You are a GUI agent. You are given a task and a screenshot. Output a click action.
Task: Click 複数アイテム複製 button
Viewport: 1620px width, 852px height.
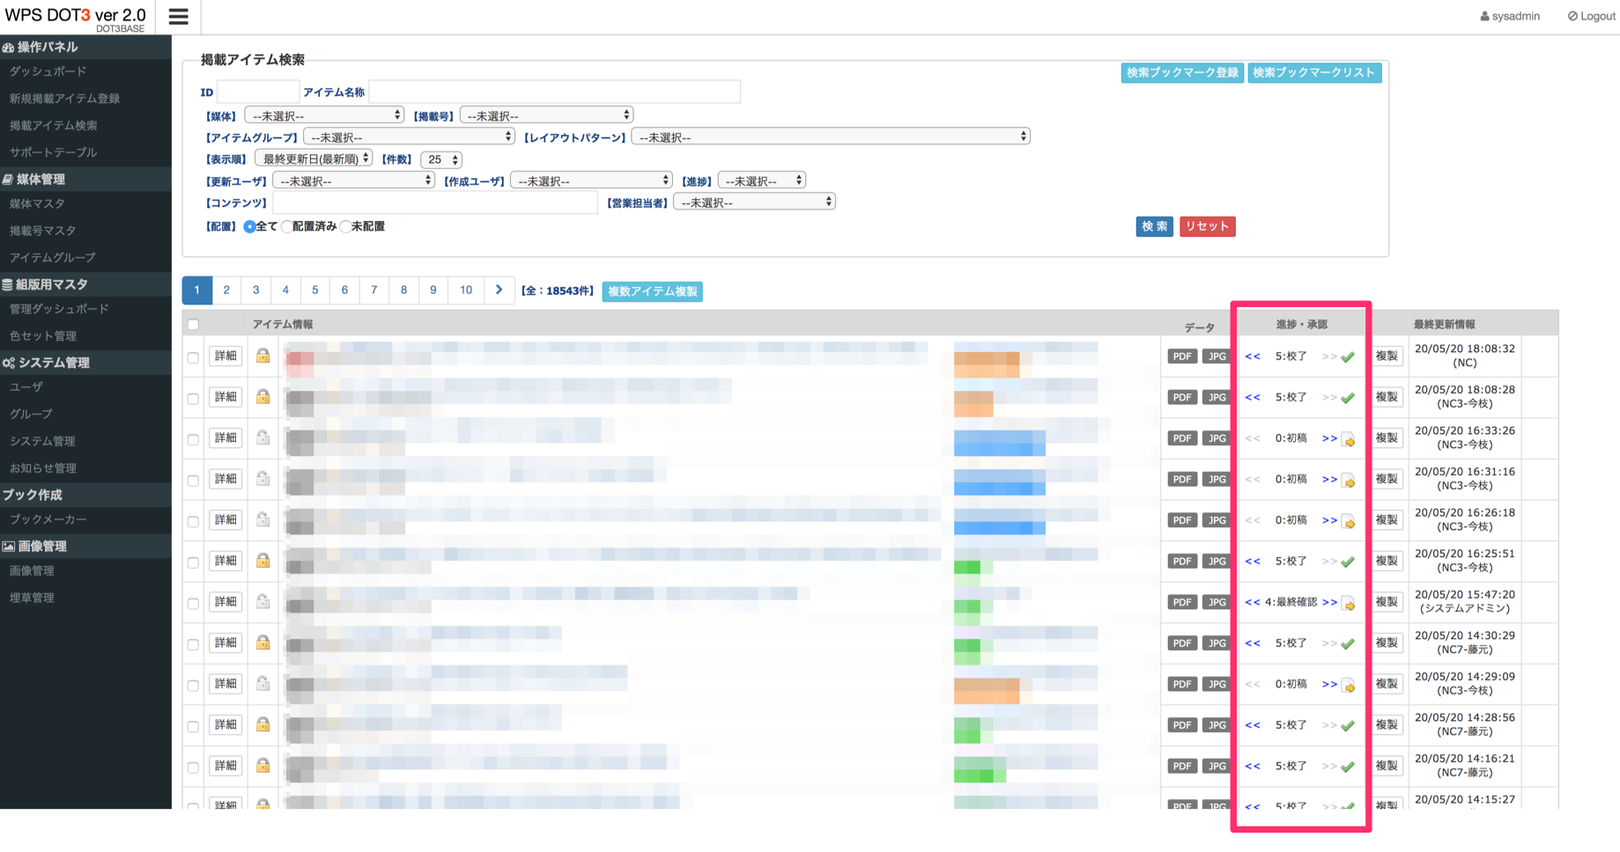pos(652,291)
